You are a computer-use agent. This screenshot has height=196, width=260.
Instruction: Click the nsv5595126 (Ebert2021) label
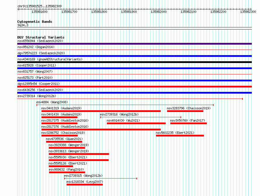coord(68,163)
